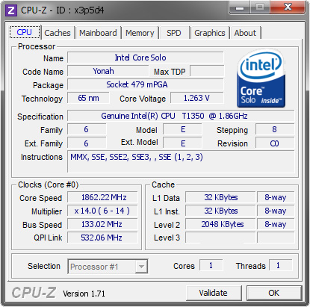Click the Clocks (Core #0) group label
Viewport: 310px width, 307px height.
pos(48,184)
